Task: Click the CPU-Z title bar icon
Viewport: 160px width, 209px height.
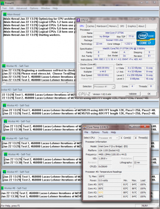Action: [x=79, y=20]
